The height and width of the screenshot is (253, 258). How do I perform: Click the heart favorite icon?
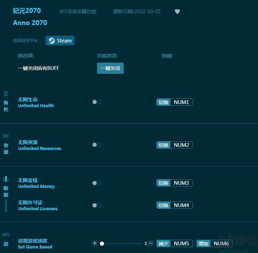(177, 11)
